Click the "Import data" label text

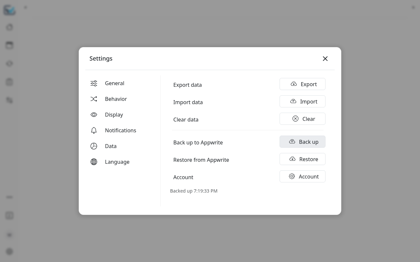coord(188,102)
